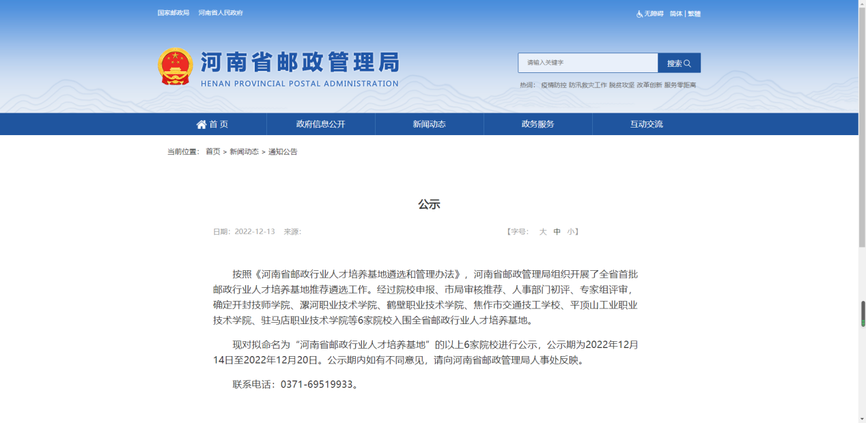Click the 疫情防控 hot keyword
Screen dimensions: 866x423
click(554, 85)
